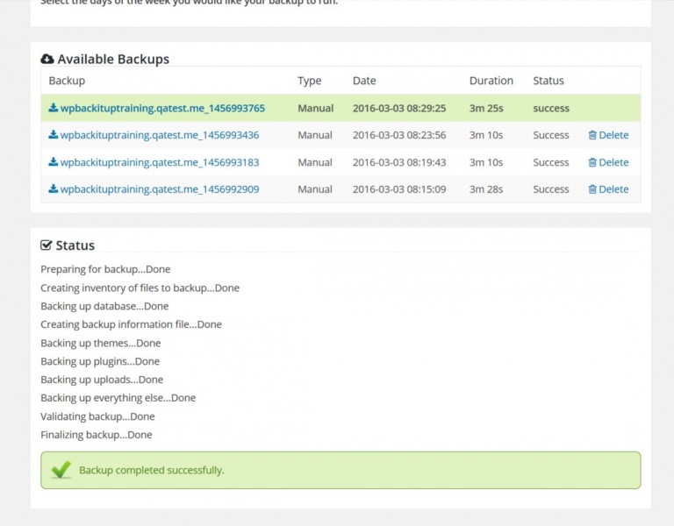Click the Duration column header
The height and width of the screenshot is (526, 674).
tap(491, 81)
